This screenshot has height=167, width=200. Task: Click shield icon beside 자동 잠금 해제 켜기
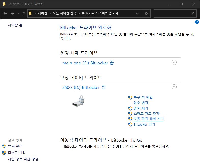pos(130,119)
